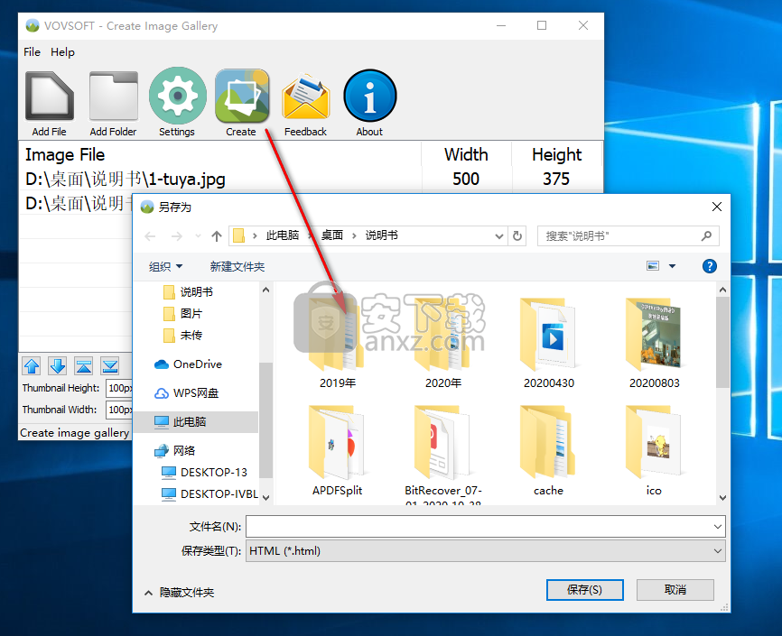782x636 pixels.
Task: Go up one folder level
Action: click(217, 236)
